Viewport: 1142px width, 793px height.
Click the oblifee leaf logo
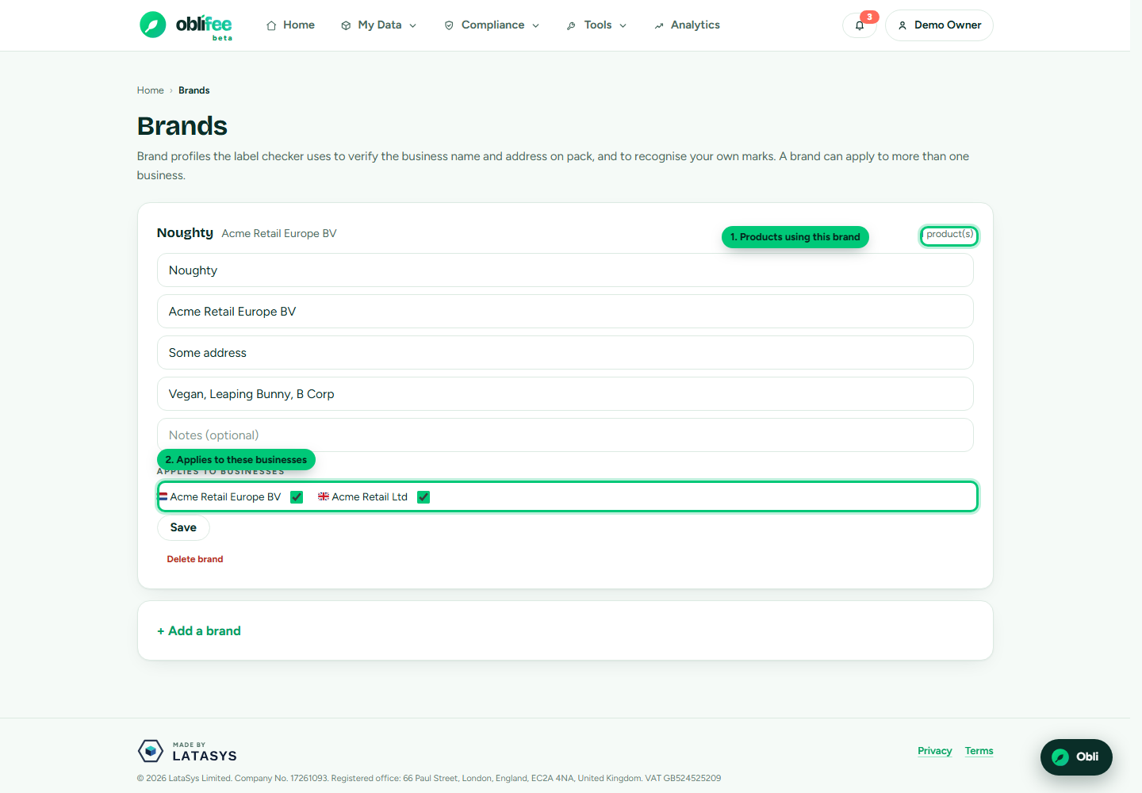[x=186, y=25]
